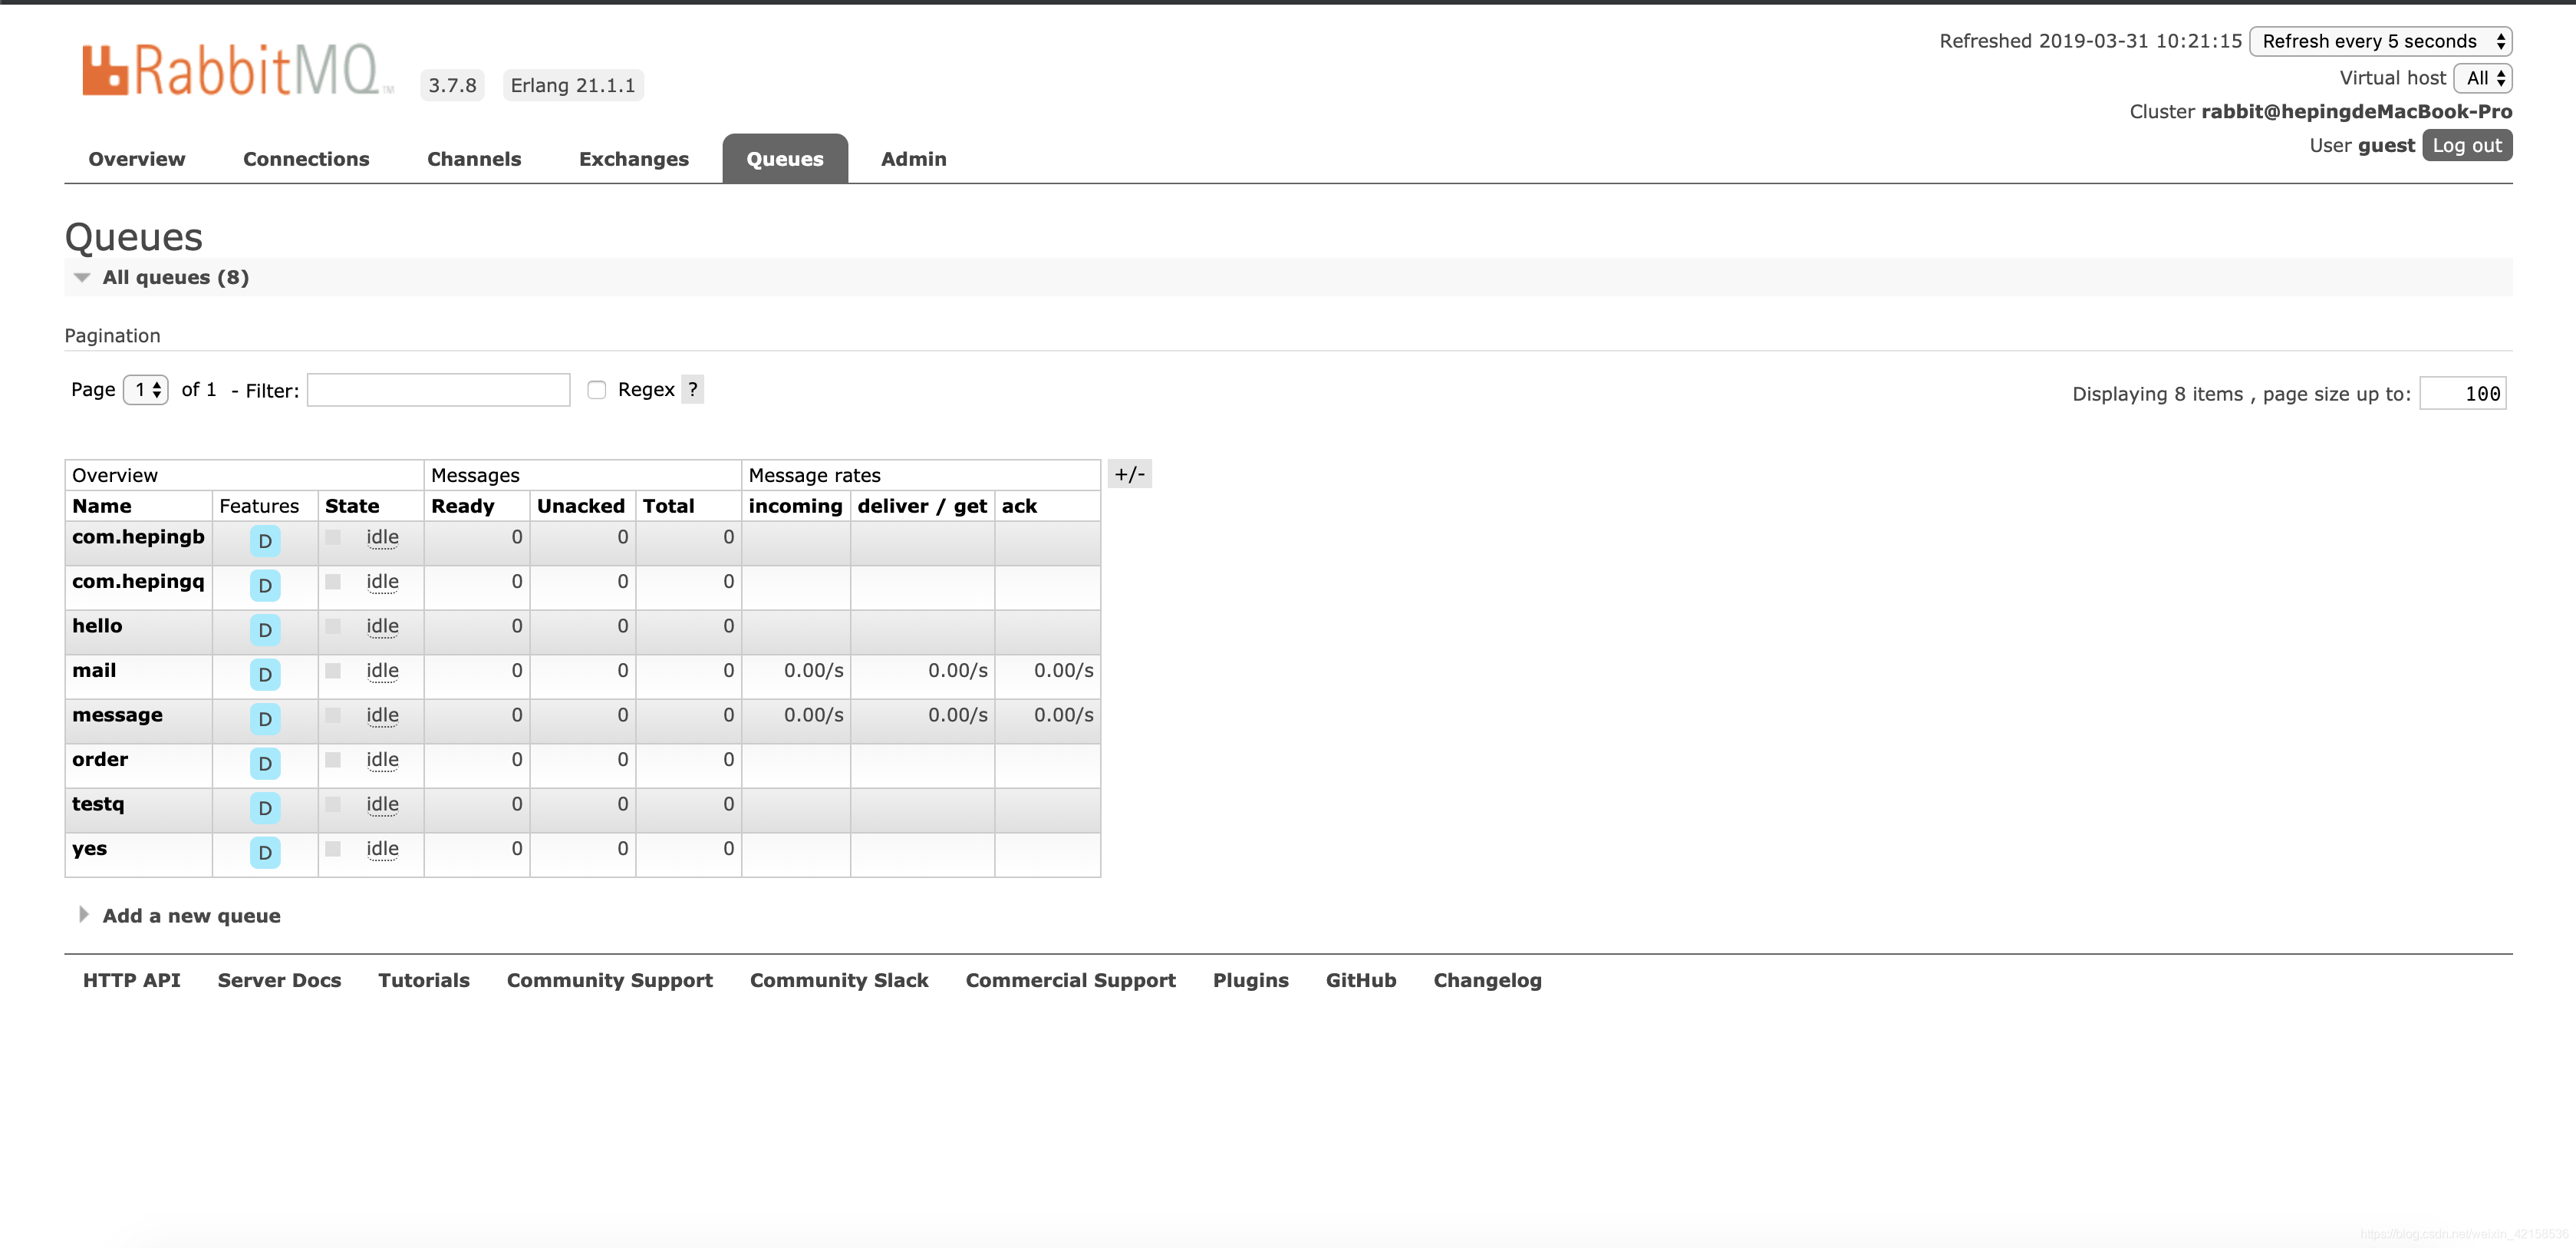Click the state indicator square for com.hepingb
This screenshot has width=2576, height=1248.
333,537
